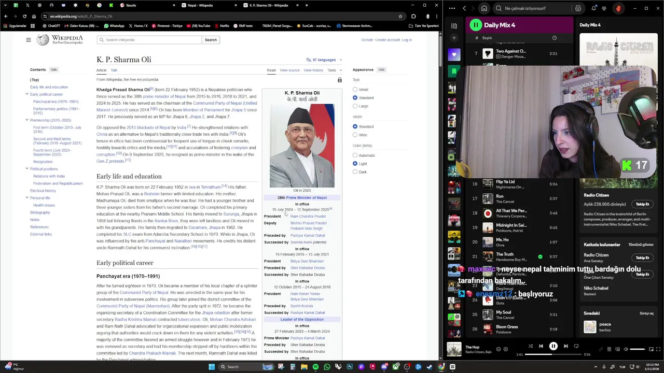
Task: Select Large text size option
Action: click(355, 106)
